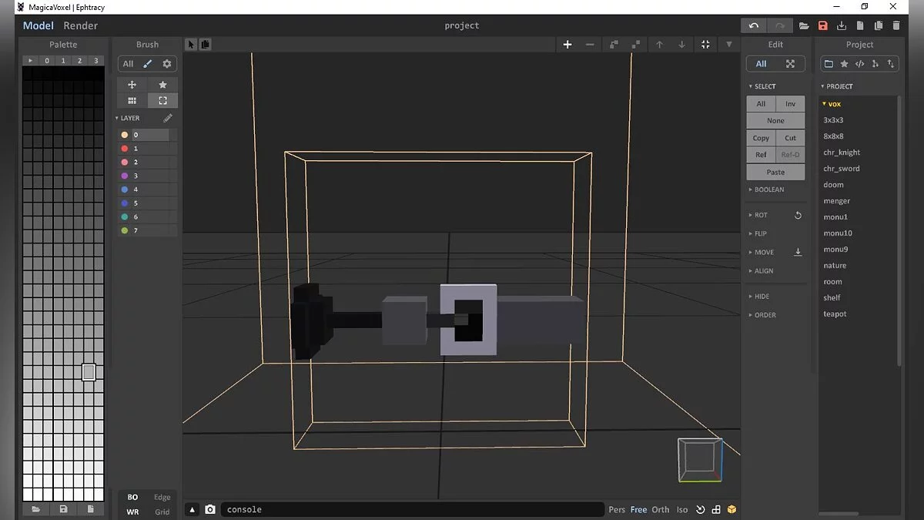Click the console input field

pyautogui.click(x=412, y=509)
